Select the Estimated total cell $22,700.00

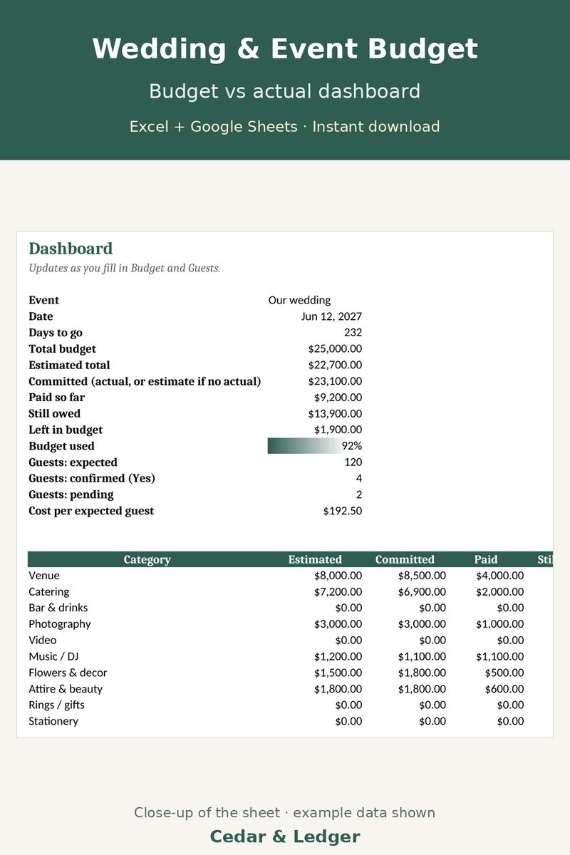pos(335,366)
